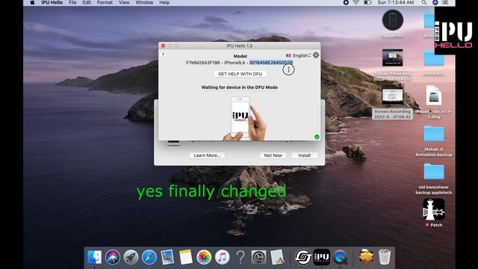
Task: Click Install in background dialog
Action: click(304, 155)
